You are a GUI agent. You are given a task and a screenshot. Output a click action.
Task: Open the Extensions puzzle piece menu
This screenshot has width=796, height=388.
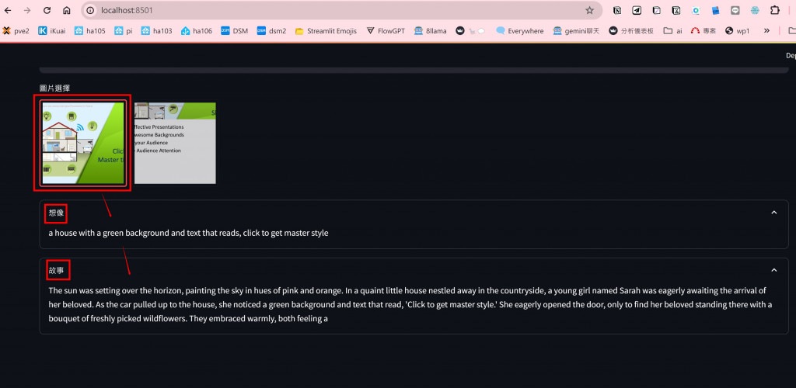(775, 10)
